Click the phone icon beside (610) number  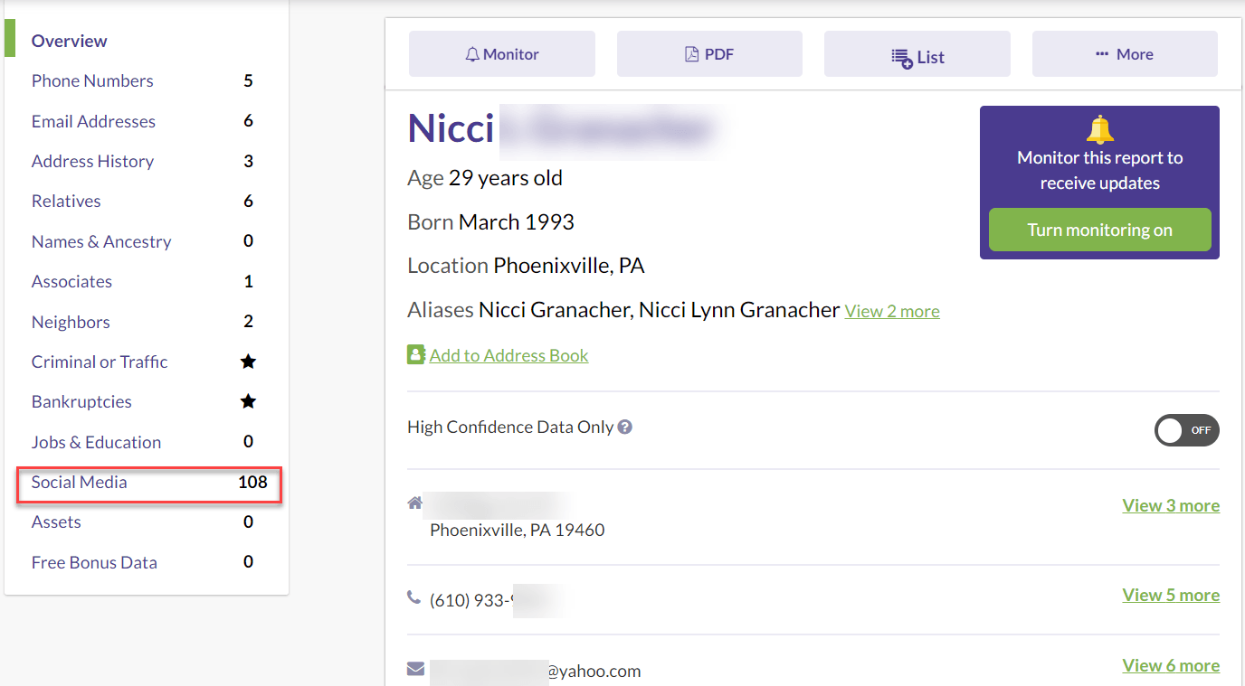(414, 597)
